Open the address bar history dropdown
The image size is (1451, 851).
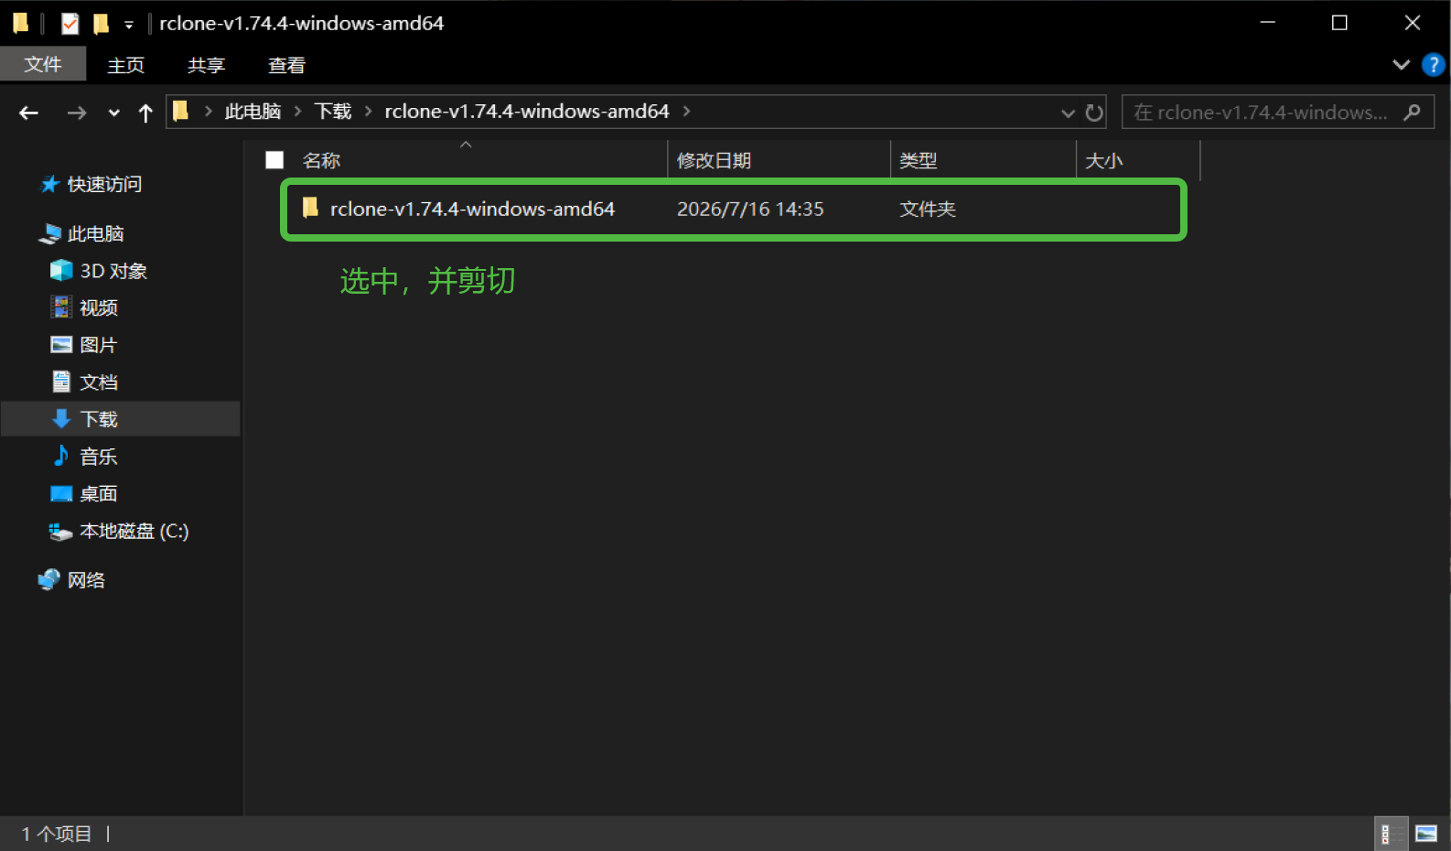coord(1067,113)
